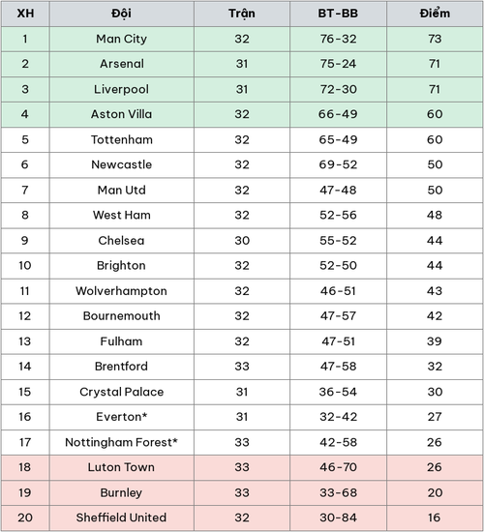Click the Điểm column header
This screenshot has width=484, height=532.
click(435, 14)
